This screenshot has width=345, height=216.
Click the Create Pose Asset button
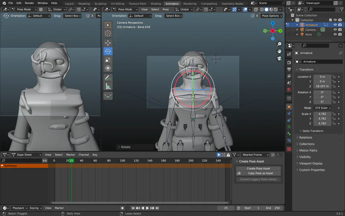pos(258,168)
